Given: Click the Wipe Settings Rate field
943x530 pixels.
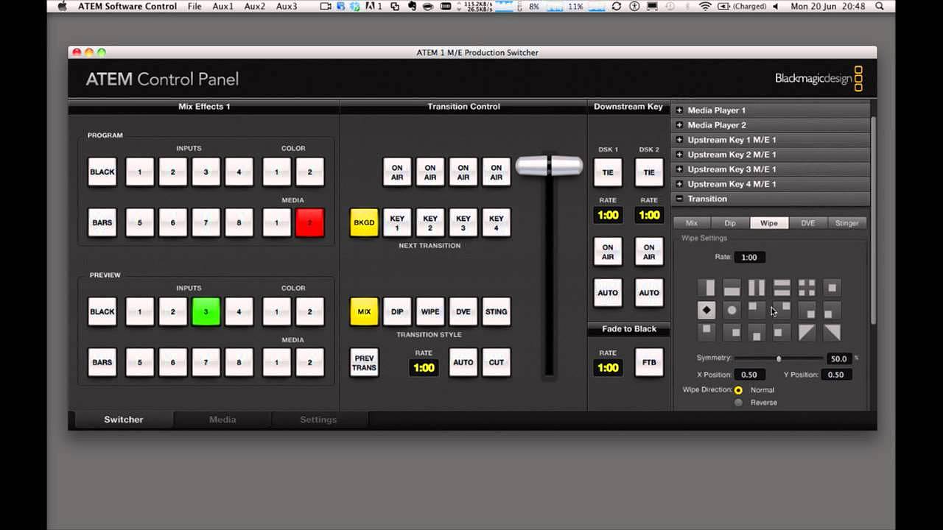Looking at the screenshot, I should click(749, 258).
